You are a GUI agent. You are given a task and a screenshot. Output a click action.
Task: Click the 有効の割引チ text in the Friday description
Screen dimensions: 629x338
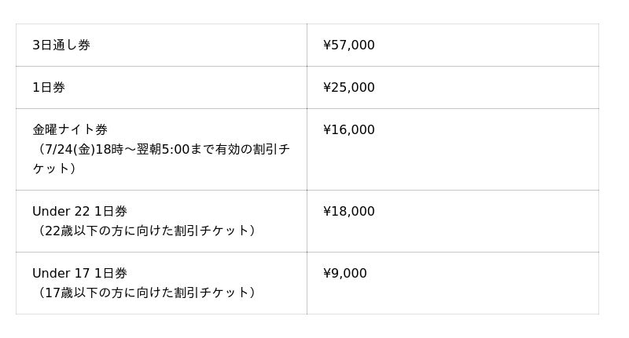[x=254, y=149]
